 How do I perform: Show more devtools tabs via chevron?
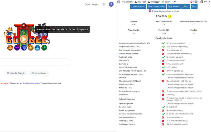point(175,2)
